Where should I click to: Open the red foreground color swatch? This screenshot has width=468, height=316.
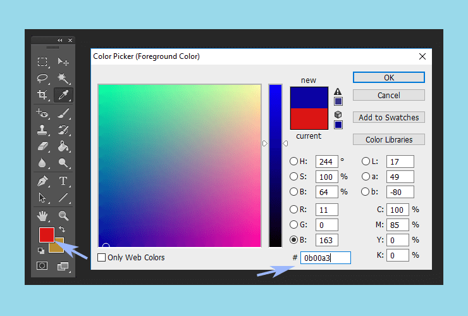[47, 235]
